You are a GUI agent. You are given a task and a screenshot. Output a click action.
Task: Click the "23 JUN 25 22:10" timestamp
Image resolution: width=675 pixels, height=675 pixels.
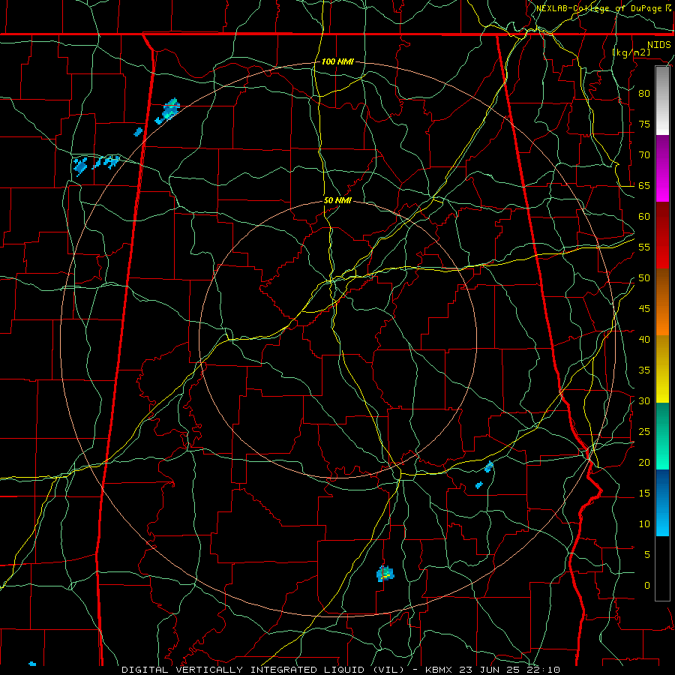coord(508,670)
